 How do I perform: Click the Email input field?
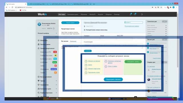point(108,39)
